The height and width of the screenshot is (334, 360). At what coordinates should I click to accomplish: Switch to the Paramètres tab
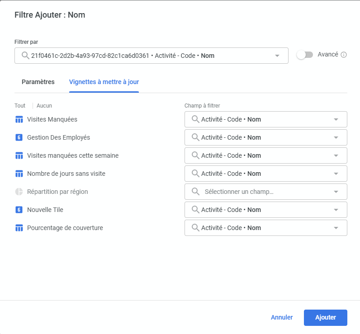pos(38,82)
